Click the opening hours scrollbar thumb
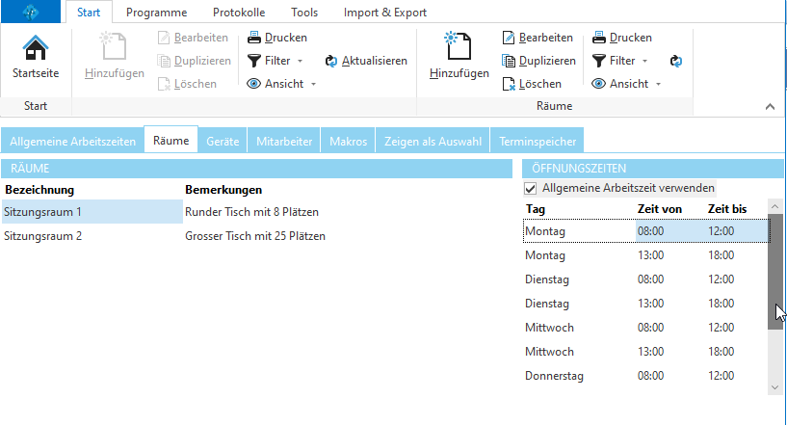787x425 pixels. point(775,272)
